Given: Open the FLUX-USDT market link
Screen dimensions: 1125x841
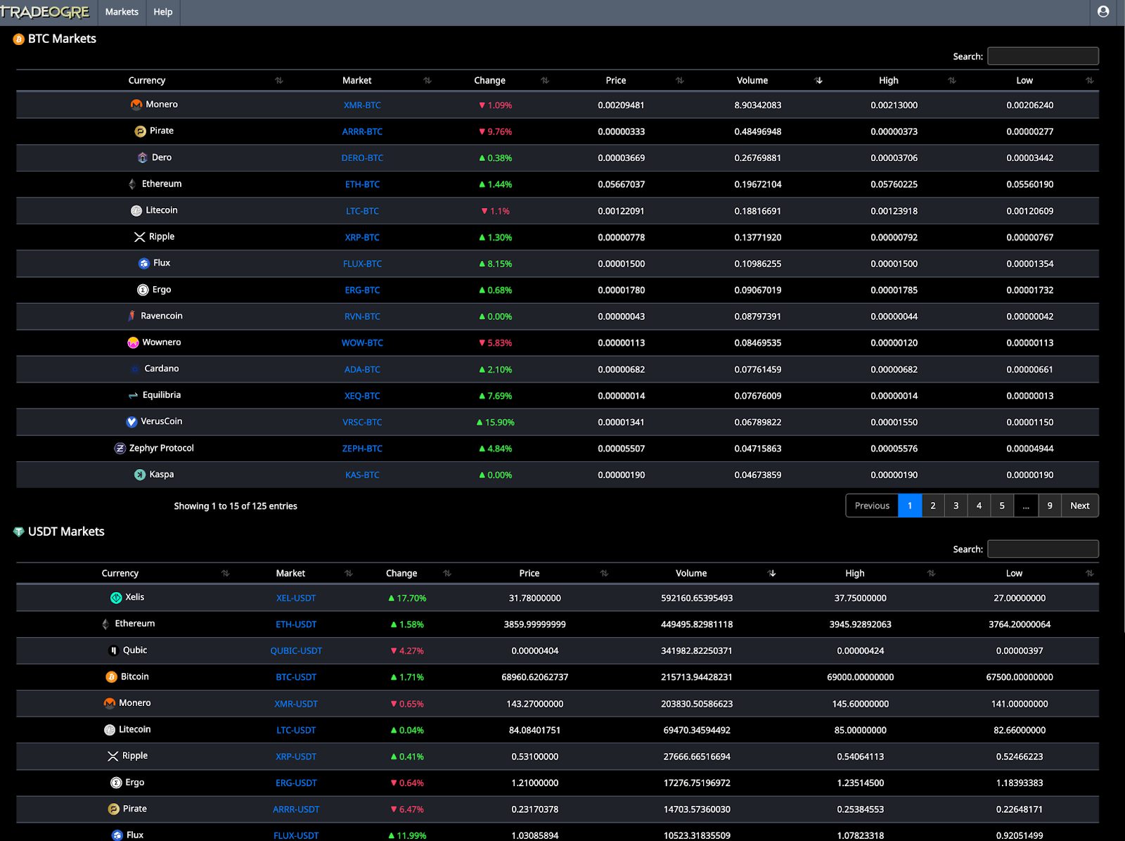Looking at the screenshot, I should (296, 835).
